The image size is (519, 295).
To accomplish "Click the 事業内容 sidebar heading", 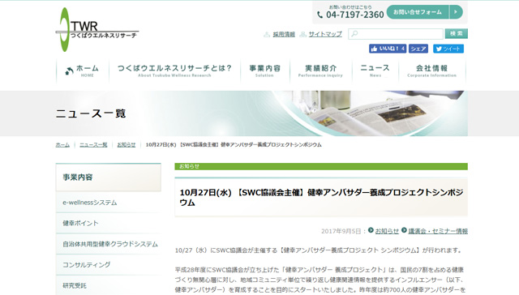I will (108, 177).
